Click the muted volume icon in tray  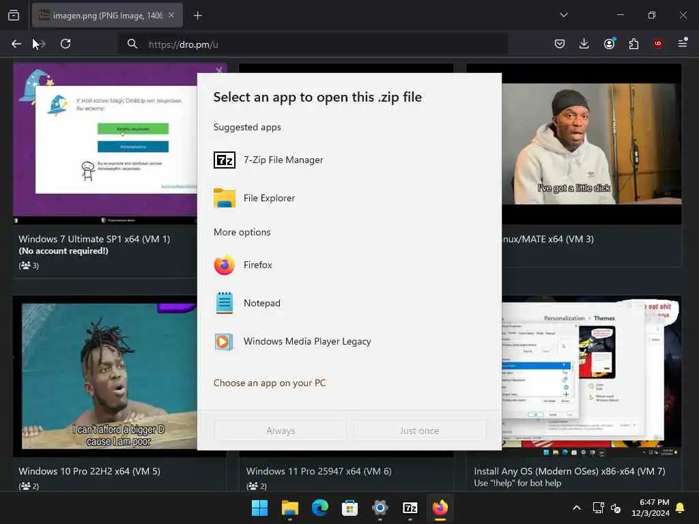coord(616,508)
